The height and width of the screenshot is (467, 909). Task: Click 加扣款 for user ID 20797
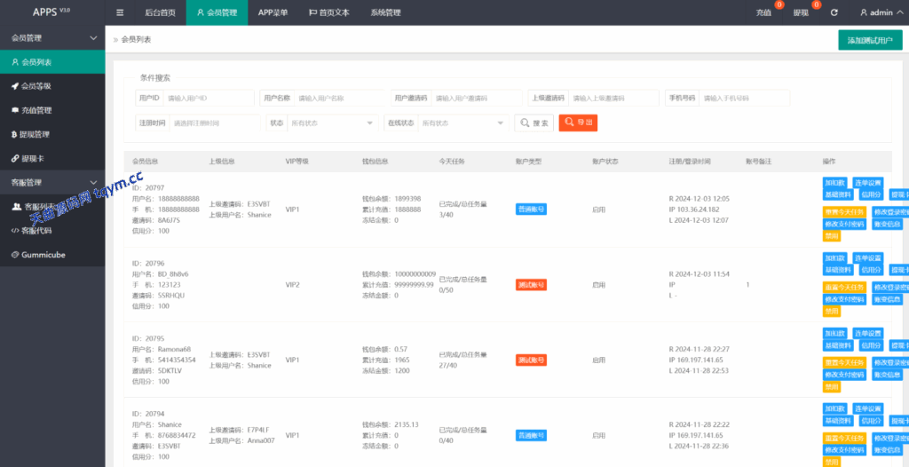point(835,183)
